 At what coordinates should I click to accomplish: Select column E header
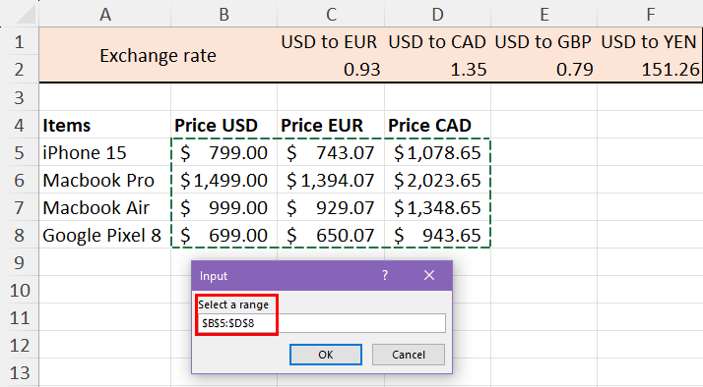coord(543,14)
